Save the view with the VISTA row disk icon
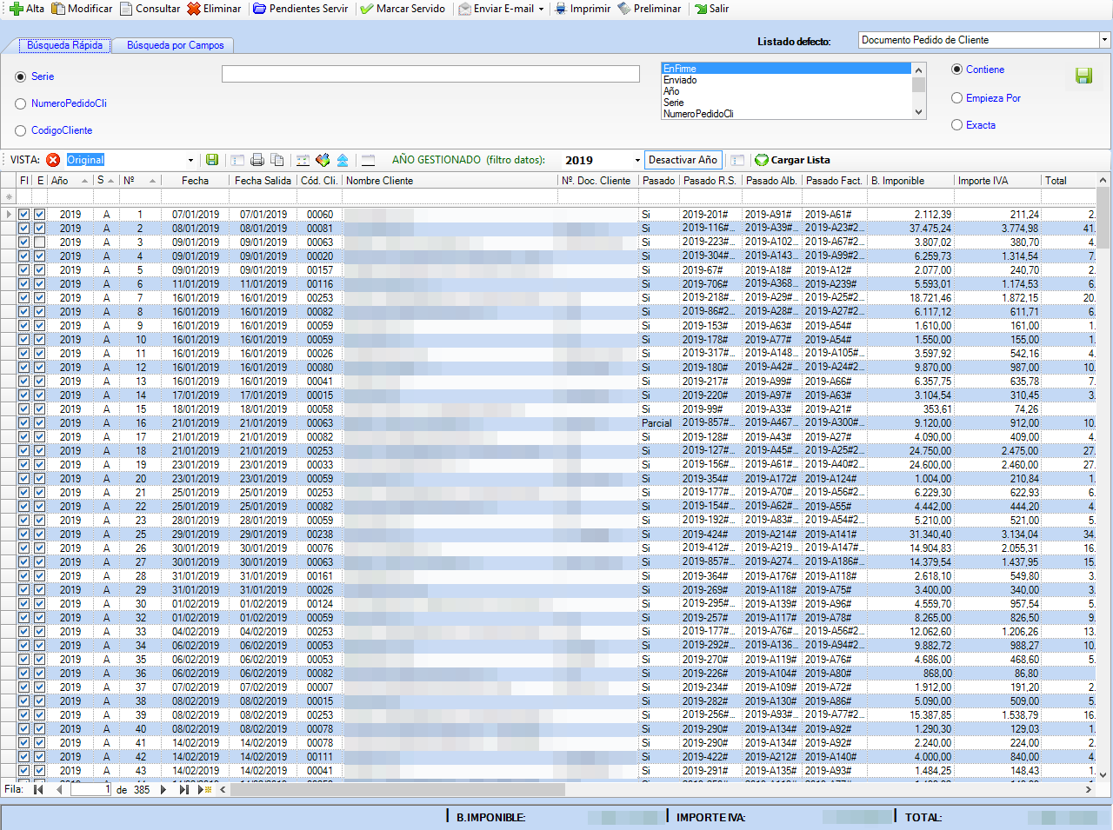 click(212, 160)
